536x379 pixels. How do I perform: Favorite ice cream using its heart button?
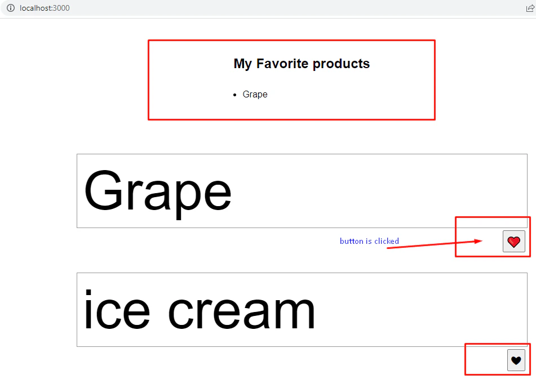516,359
